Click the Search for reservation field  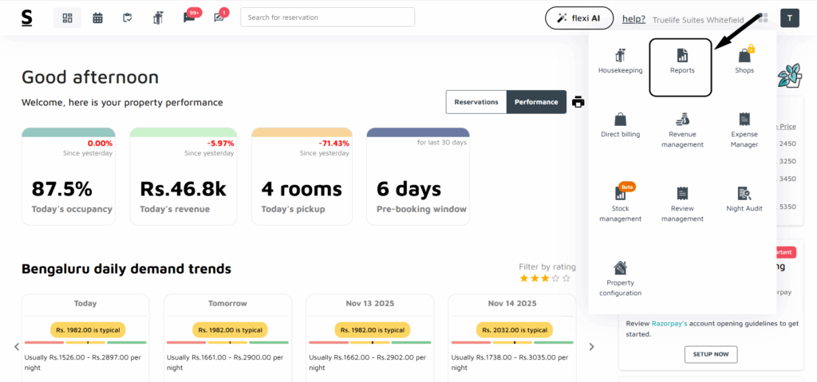pyautogui.click(x=327, y=18)
